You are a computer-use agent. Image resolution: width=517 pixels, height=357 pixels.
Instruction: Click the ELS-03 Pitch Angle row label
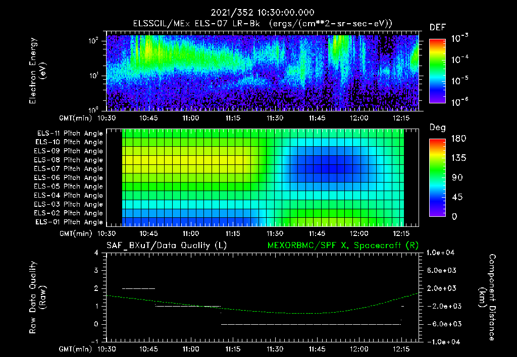click(x=69, y=205)
